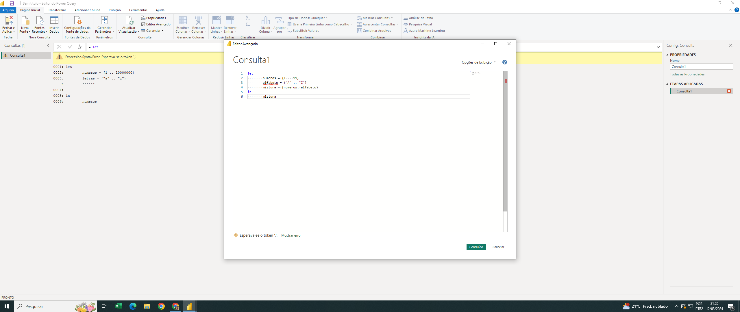
Task: Click Escolher Colunas icon
Action: pos(183,21)
